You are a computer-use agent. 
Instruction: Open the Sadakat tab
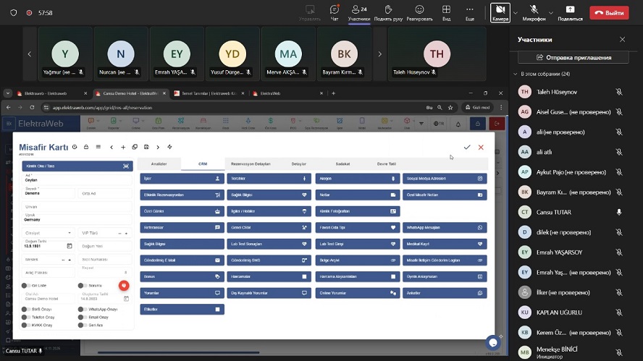[345, 164]
